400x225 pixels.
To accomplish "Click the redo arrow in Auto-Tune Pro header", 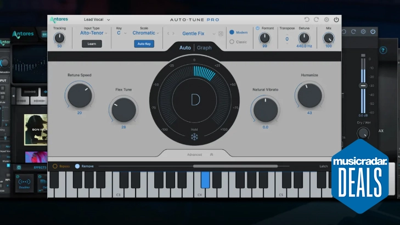I will 317,20.
